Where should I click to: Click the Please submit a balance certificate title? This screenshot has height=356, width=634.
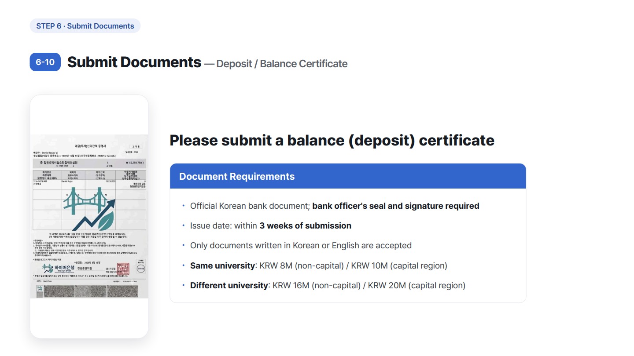pyautogui.click(x=332, y=140)
